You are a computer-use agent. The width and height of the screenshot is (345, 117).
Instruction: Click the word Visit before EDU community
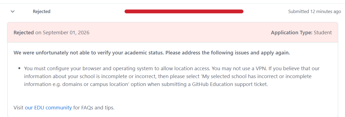pos(19,107)
